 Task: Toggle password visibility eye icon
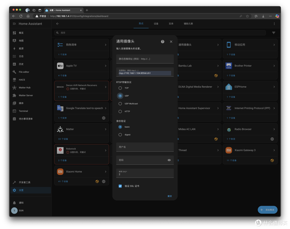pos(169,160)
